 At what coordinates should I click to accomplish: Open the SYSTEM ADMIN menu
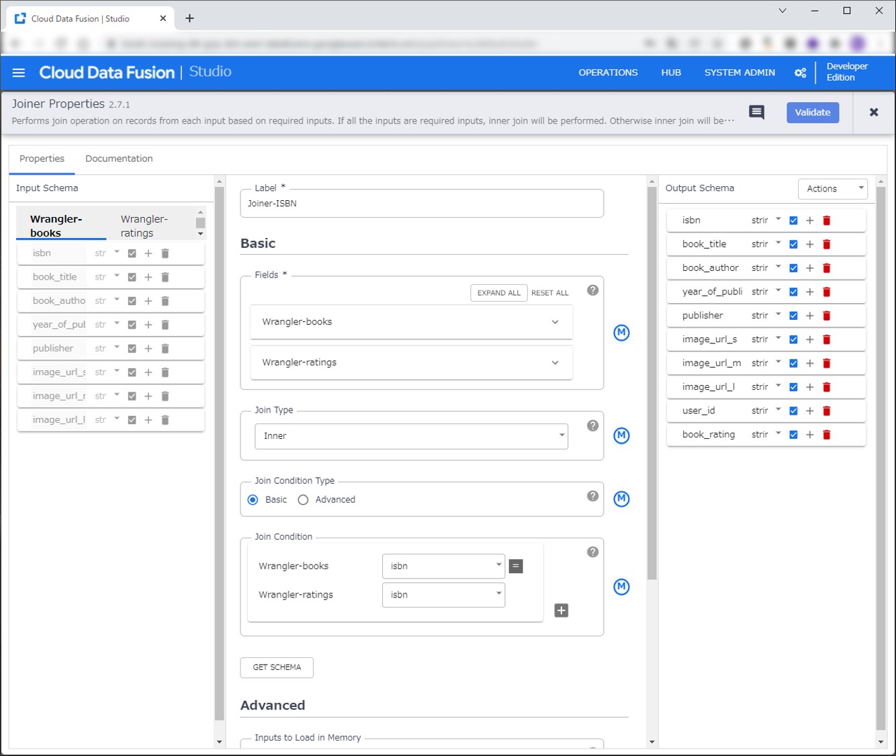click(740, 73)
